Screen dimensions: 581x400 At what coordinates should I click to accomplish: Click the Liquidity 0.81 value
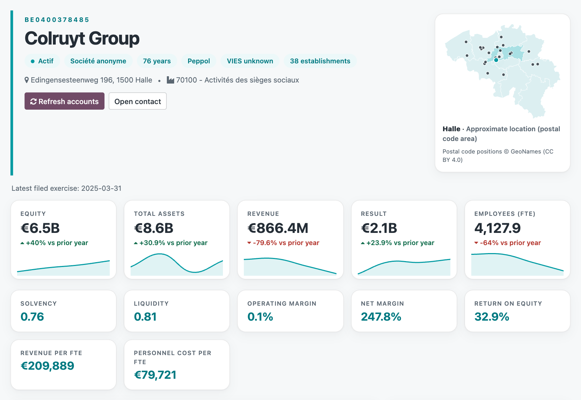[145, 316]
